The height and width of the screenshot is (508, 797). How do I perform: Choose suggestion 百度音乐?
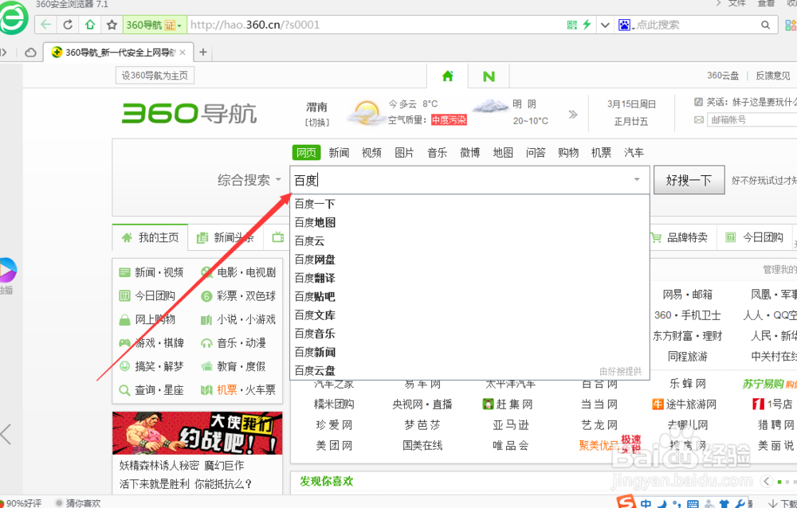pos(469,334)
